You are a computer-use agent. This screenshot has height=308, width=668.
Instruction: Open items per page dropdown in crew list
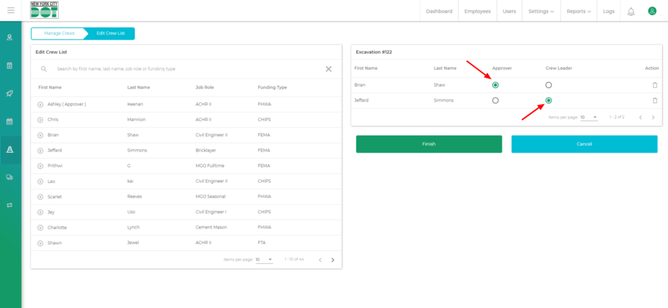[x=264, y=260]
